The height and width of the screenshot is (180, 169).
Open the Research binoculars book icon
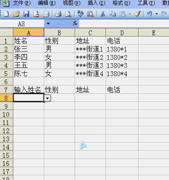click(91, 14)
